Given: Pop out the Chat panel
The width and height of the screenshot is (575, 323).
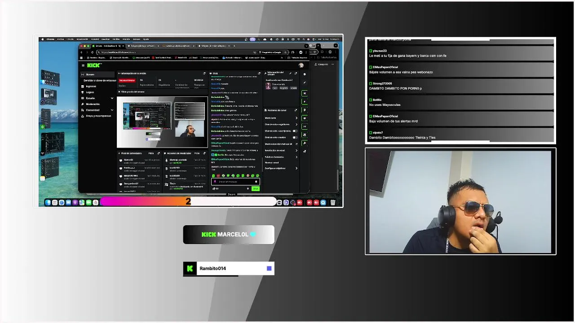Looking at the screenshot, I should (259, 73).
